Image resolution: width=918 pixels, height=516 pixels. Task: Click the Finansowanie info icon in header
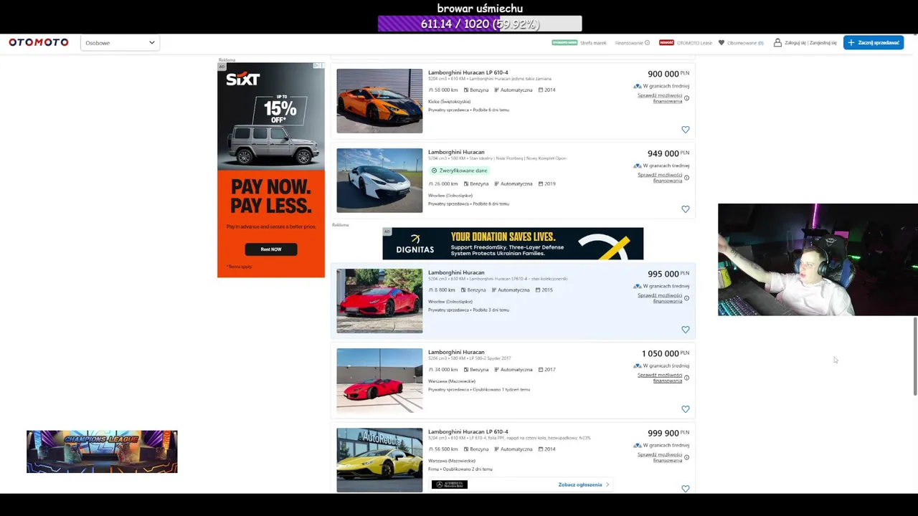click(647, 43)
